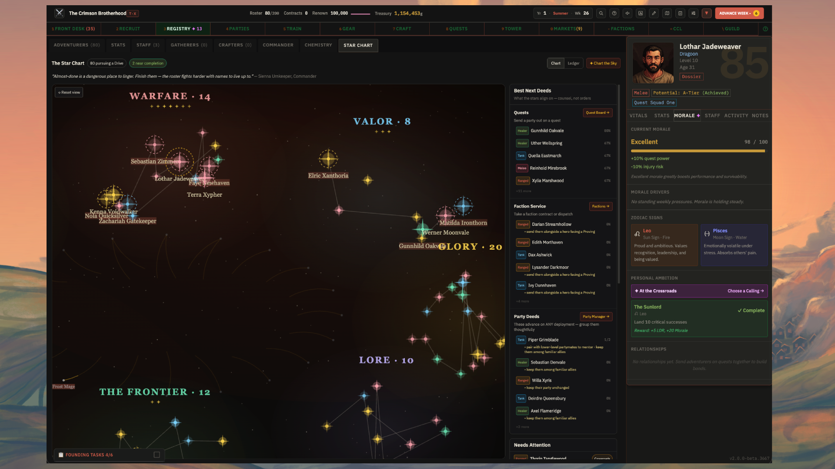Click the Advance Week button
This screenshot has width=835, height=469.
(739, 13)
